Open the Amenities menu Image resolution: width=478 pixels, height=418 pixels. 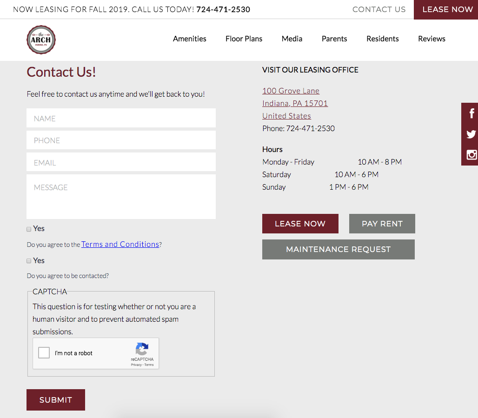[x=190, y=39]
